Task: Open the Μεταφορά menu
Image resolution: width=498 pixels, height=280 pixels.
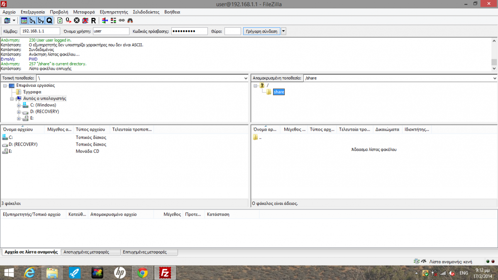Action: click(84, 12)
